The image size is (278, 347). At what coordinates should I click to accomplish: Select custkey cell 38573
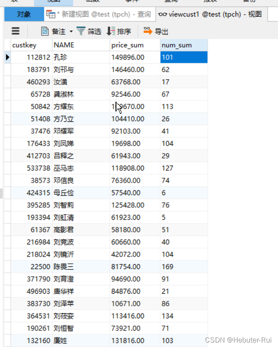(31, 180)
